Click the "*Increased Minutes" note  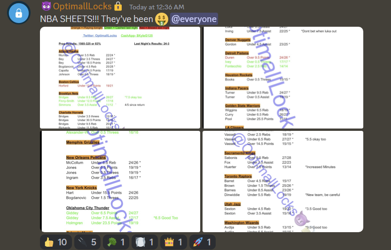321,167
